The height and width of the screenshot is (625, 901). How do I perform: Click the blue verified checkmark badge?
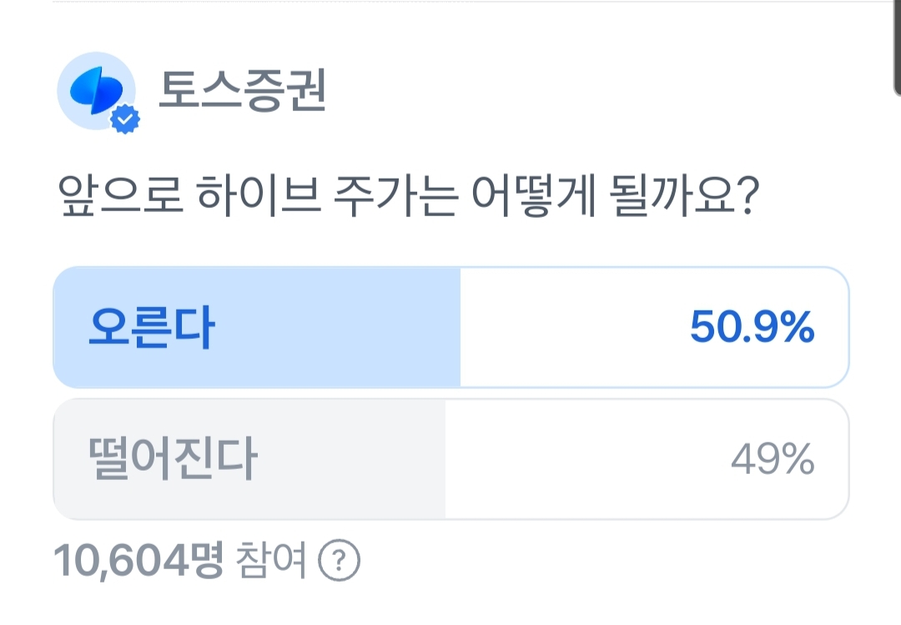click(x=126, y=120)
